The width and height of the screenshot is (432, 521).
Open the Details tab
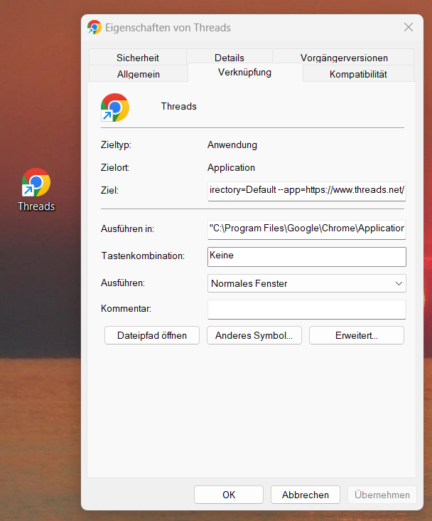229,58
